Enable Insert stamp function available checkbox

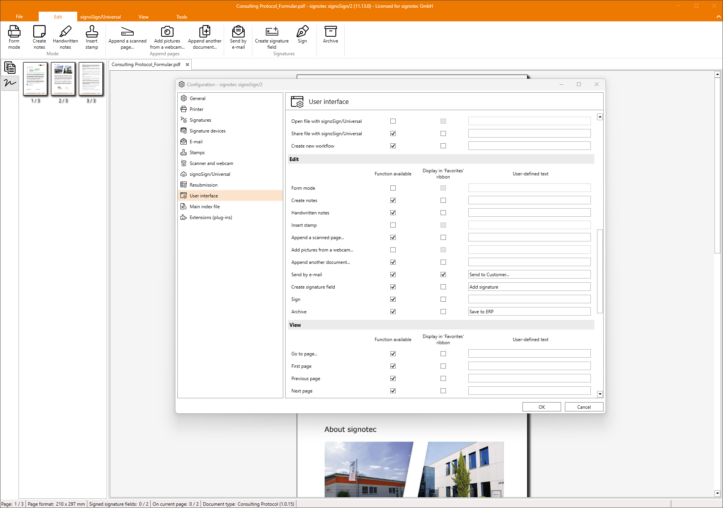point(393,225)
